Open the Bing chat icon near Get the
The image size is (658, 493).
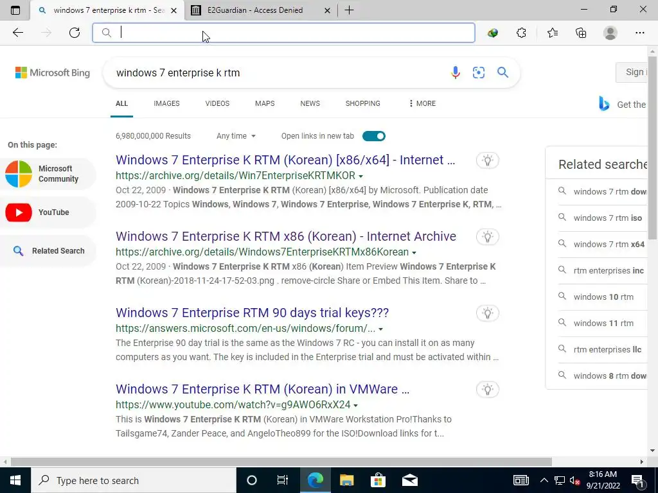click(x=604, y=103)
